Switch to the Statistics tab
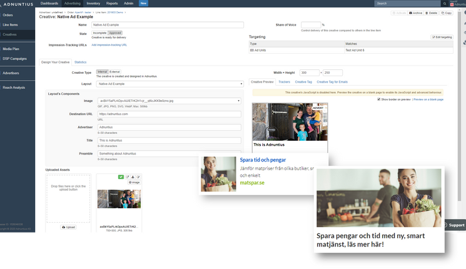This screenshot has width=466, height=269. (x=80, y=62)
